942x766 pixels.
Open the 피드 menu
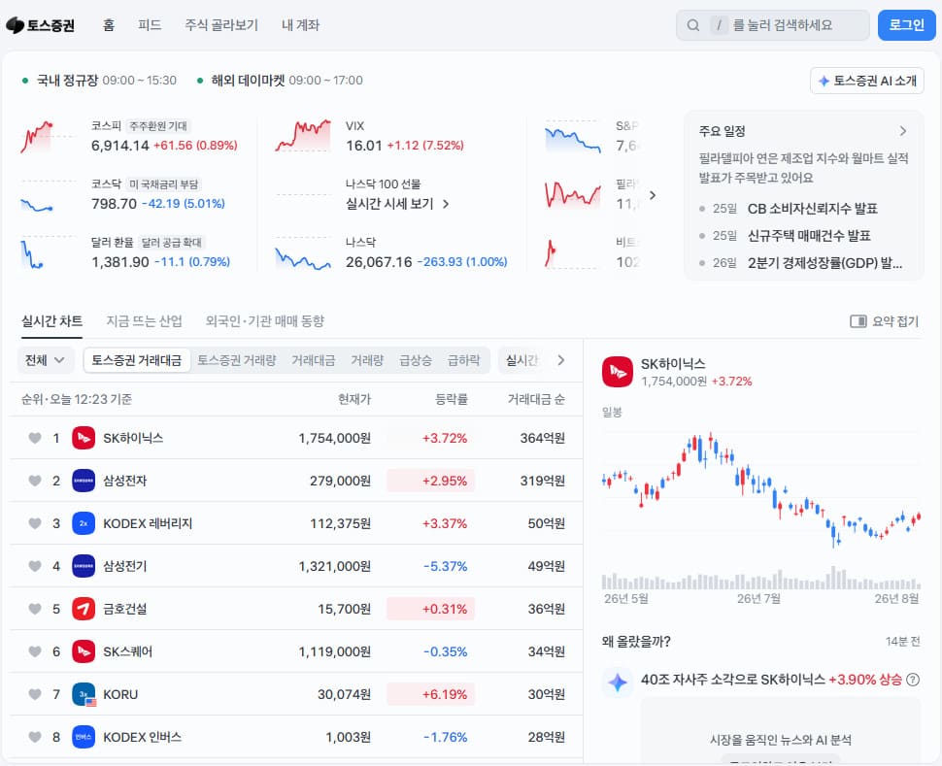[150, 25]
